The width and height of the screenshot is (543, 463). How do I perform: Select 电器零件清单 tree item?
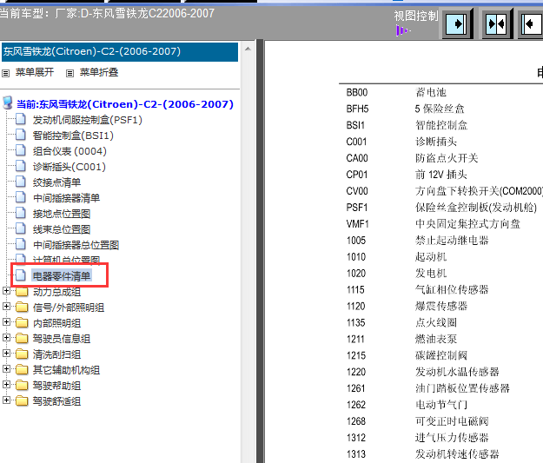click(62, 275)
